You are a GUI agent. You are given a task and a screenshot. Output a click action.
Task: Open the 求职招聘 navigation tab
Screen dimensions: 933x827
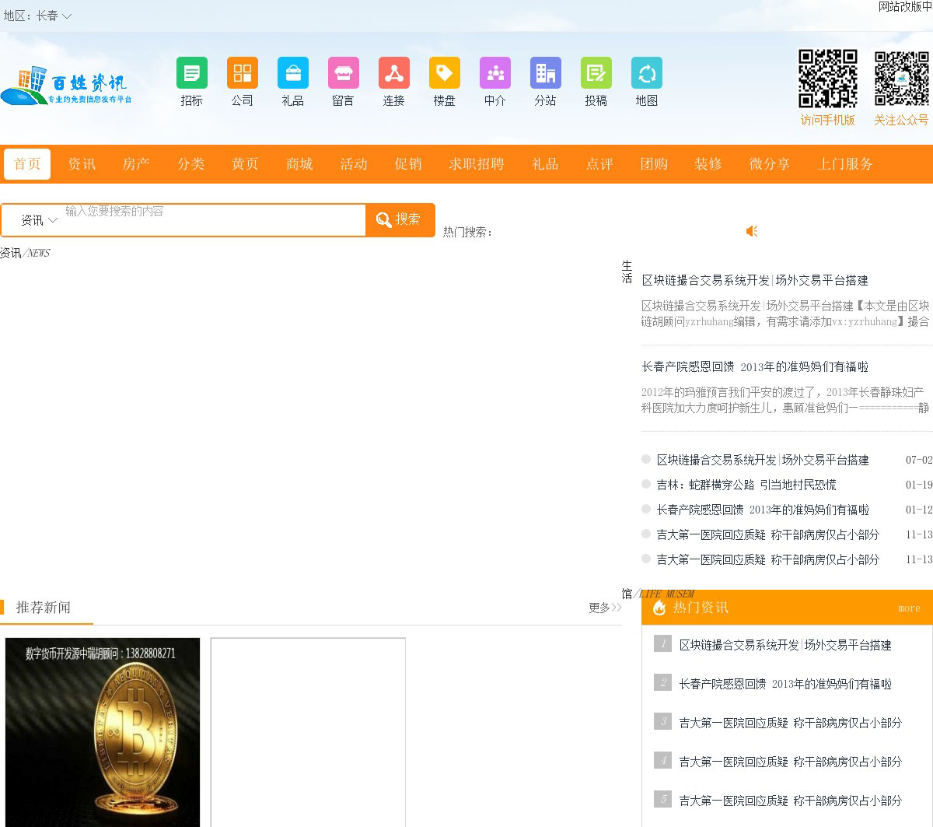click(476, 164)
